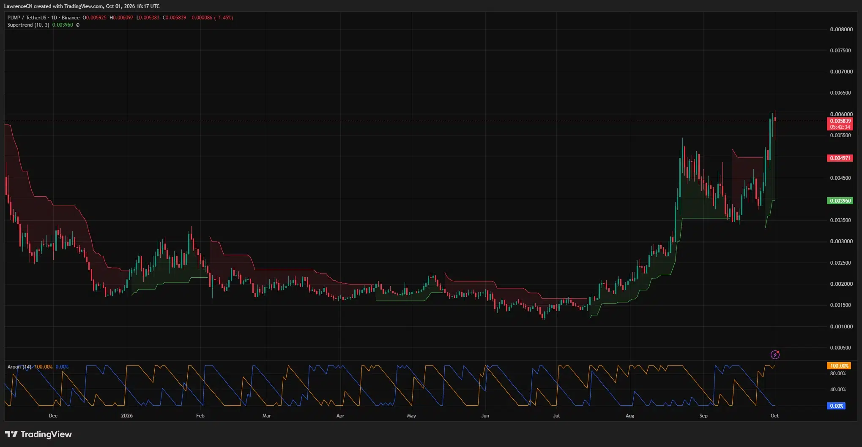Click the orange 100.00% Aroon legend value

click(x=44, y=367)
